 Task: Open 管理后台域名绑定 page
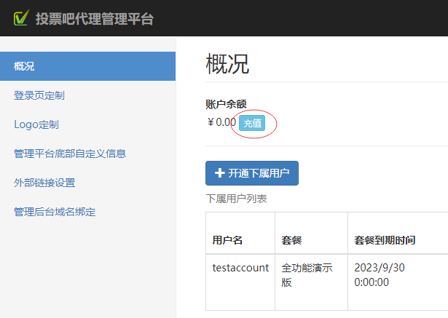[55, 212]
